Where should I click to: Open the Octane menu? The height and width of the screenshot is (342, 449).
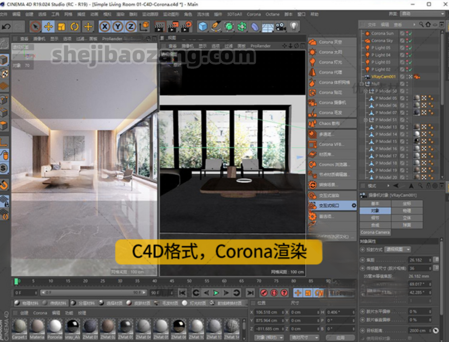[272, 14]
